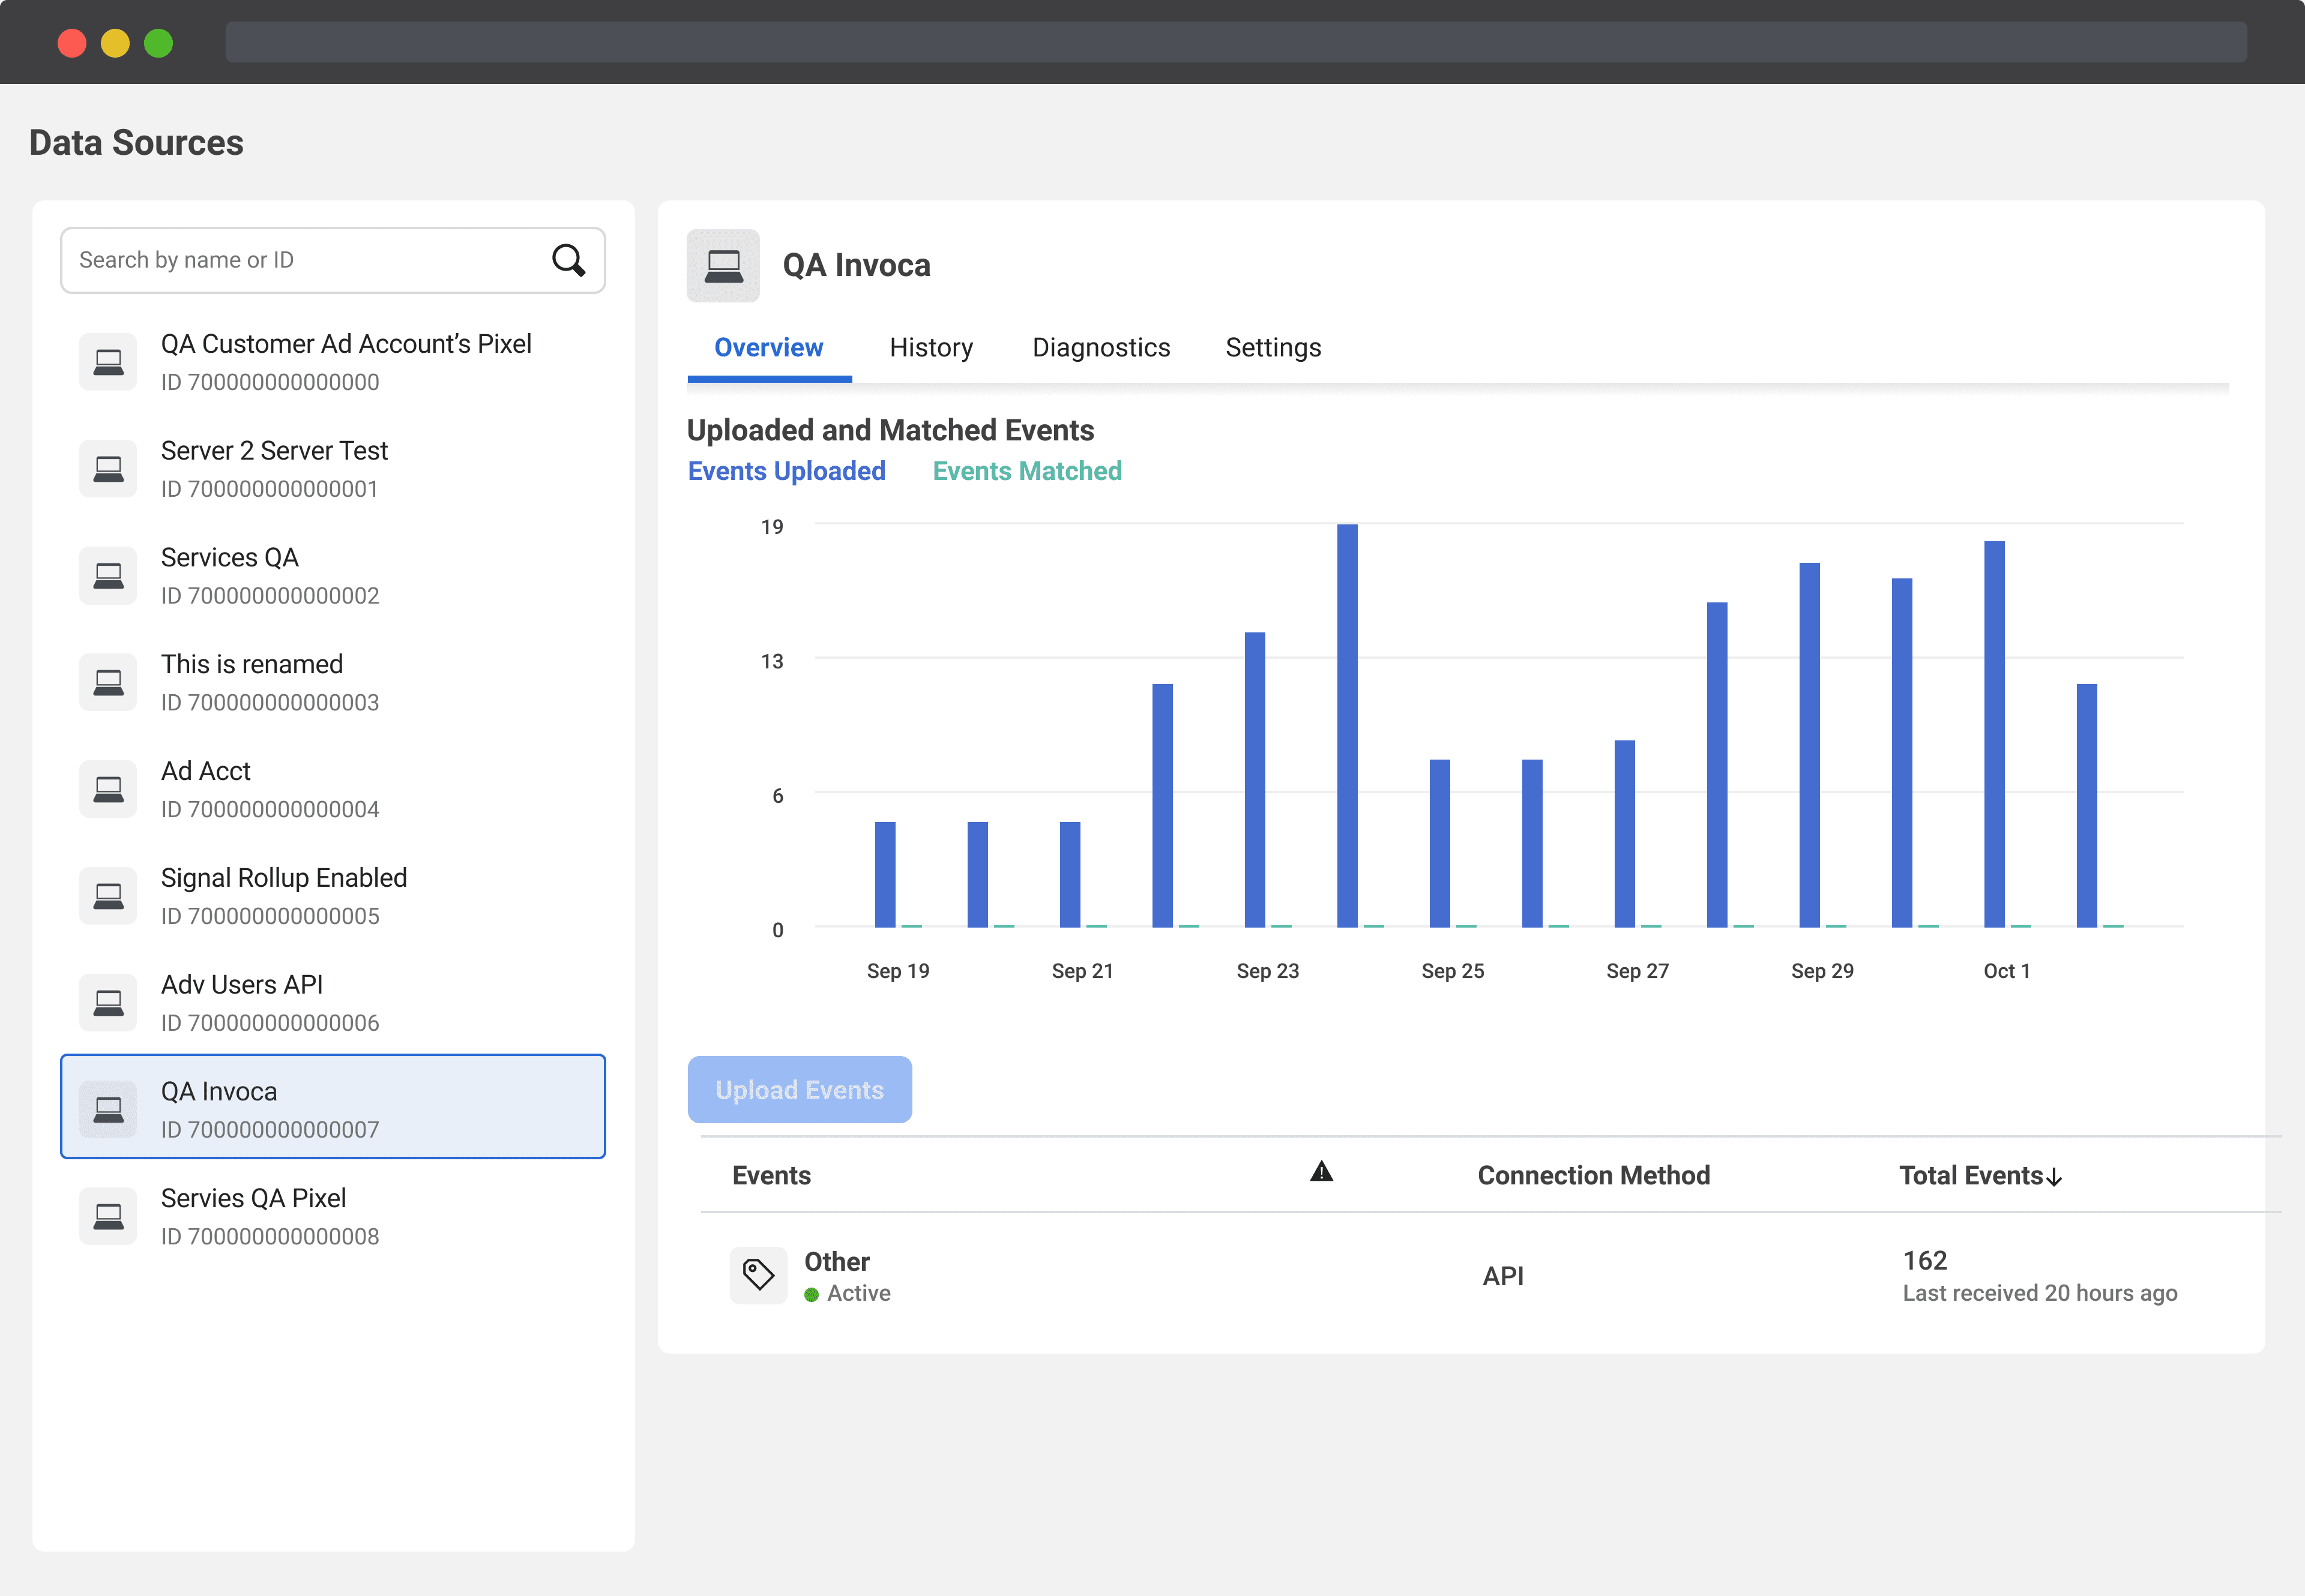Viewport: 2305px width, 1596px height.
Task: Sort by the Total Events column arrow
Action: (x=2054, y=1177)
